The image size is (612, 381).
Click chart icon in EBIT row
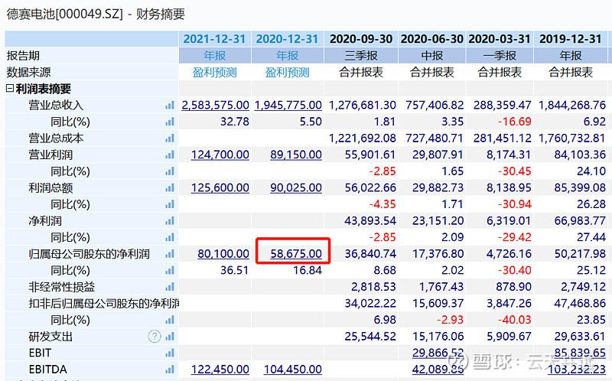point(170,353)
